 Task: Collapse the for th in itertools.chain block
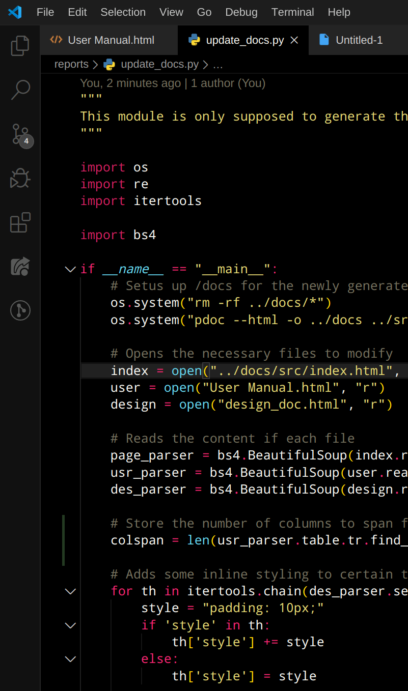[x=70, y=591]
